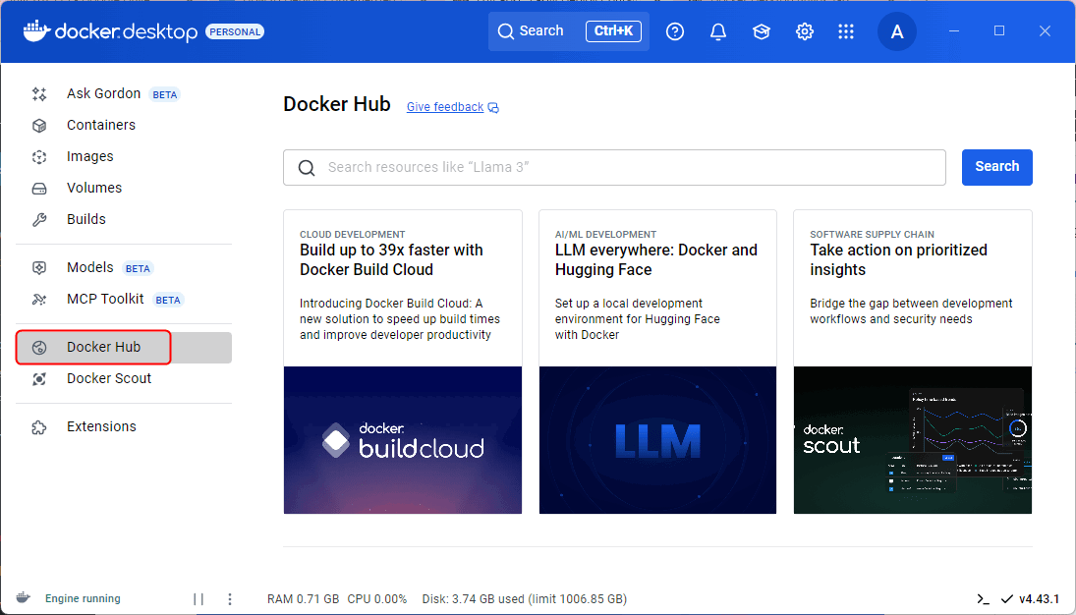Open the Images section

coord(90,156)
